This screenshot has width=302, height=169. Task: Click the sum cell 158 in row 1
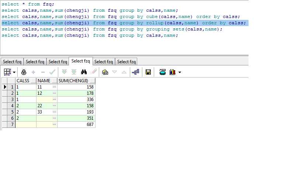[76, 87]
